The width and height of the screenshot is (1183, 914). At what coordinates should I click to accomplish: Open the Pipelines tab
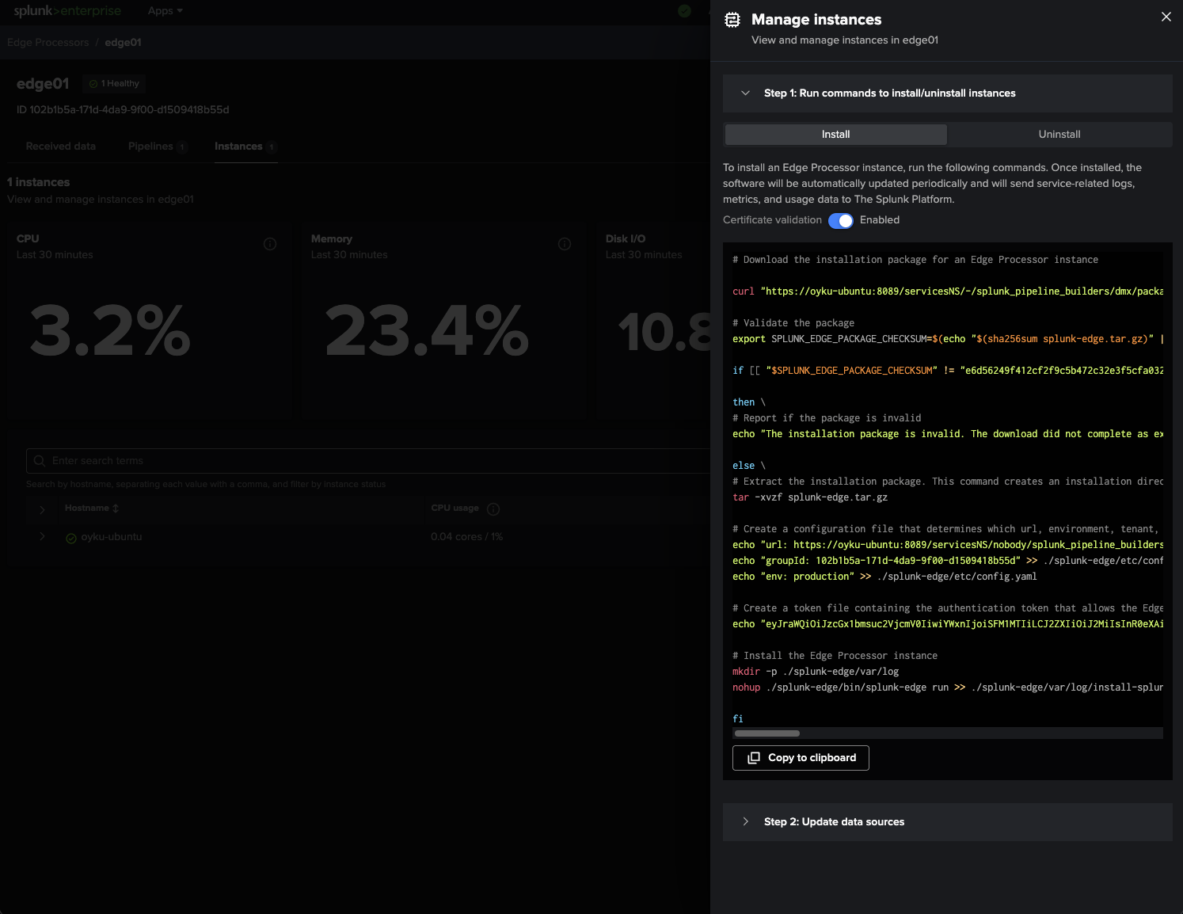pyautogui.click(x=157, y=147)
